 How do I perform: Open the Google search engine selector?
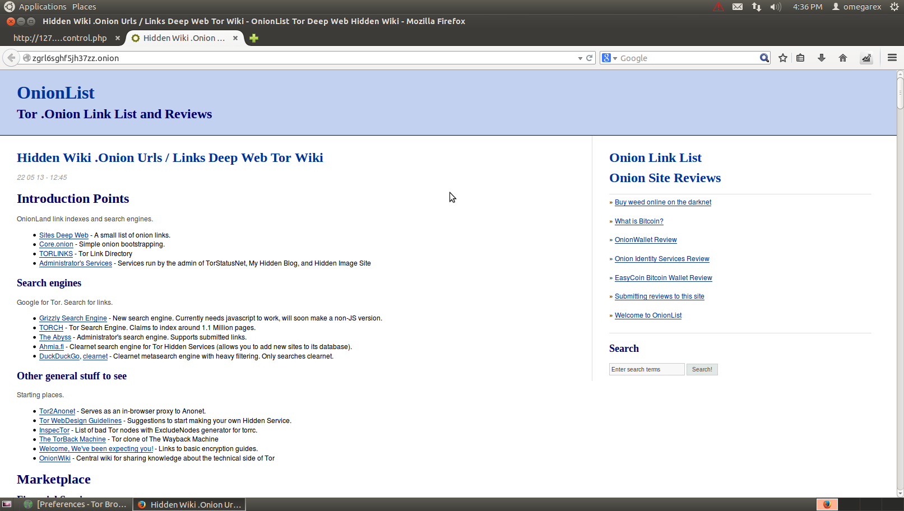coord(609,58)
